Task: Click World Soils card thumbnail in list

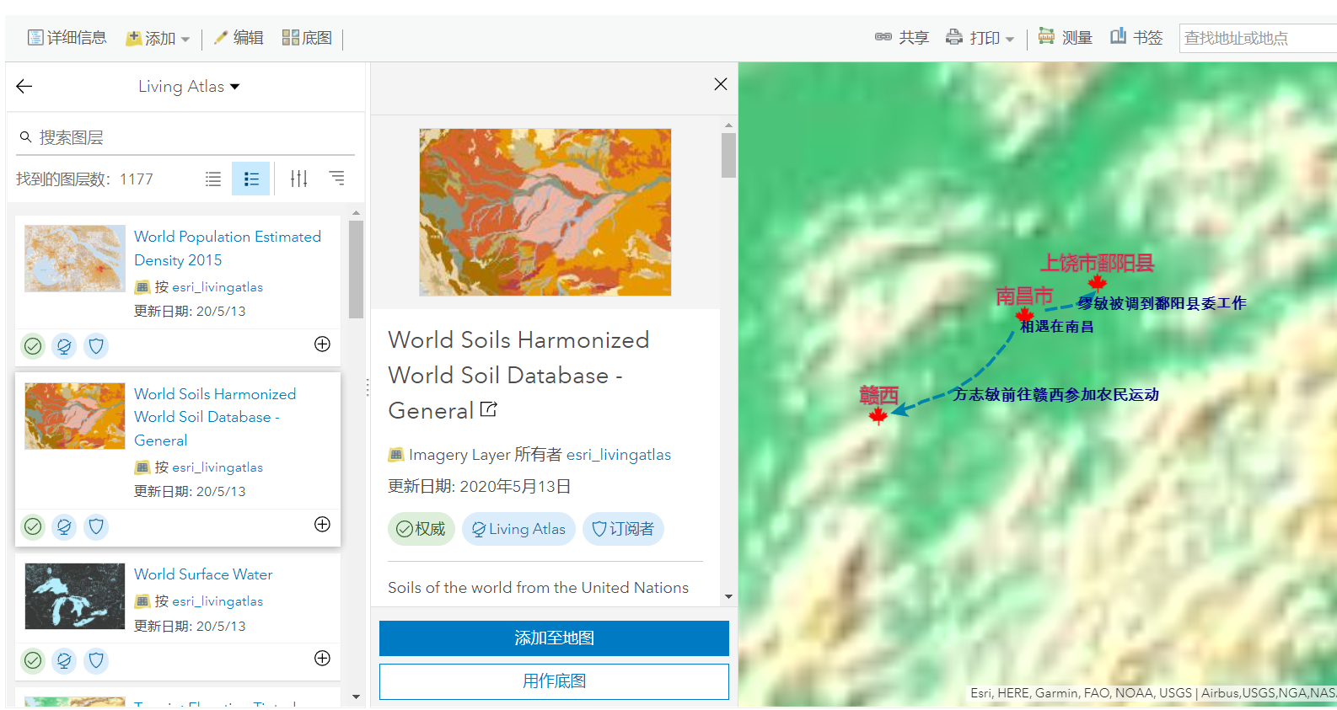Action: [x=75, y=416]
